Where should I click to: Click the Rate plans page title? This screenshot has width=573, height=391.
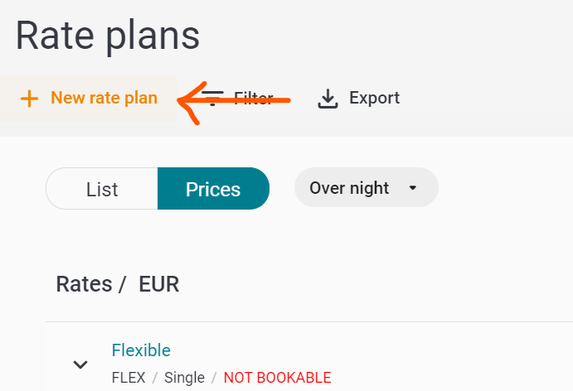[x=108, y=36]
